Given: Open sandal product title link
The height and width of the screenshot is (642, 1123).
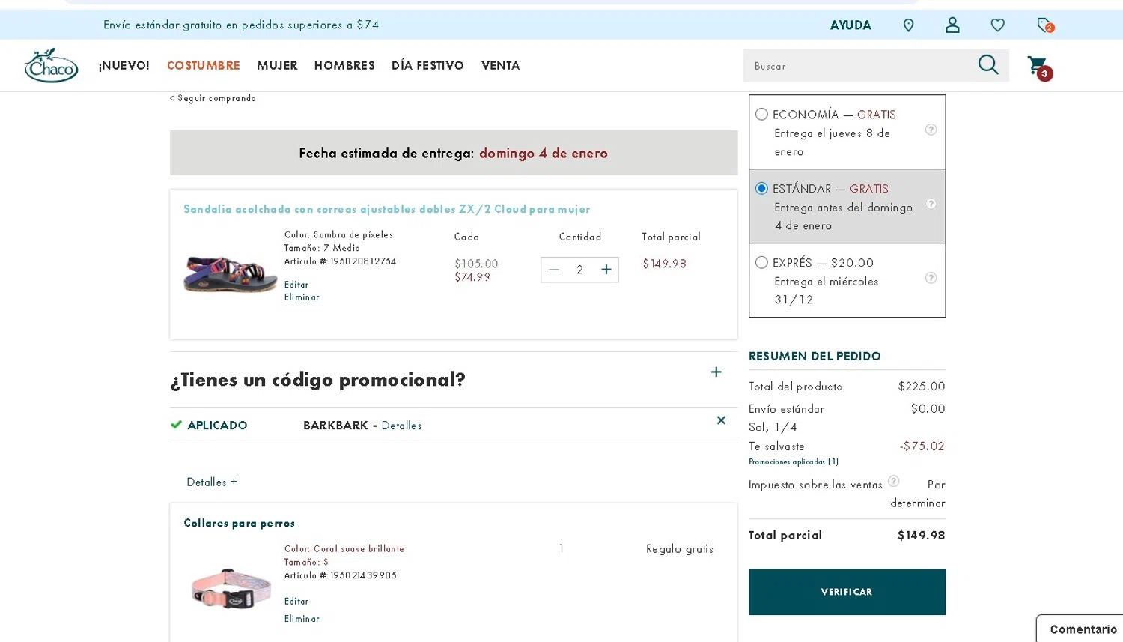Looking at the screenshot, I should click(x=387, y=209).
